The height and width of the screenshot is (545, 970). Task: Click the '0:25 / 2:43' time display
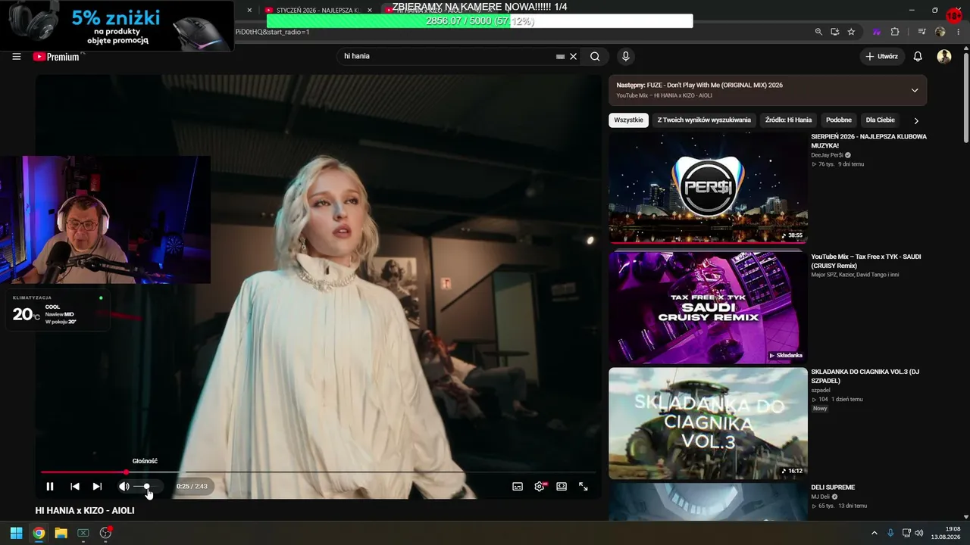(192, 487)
